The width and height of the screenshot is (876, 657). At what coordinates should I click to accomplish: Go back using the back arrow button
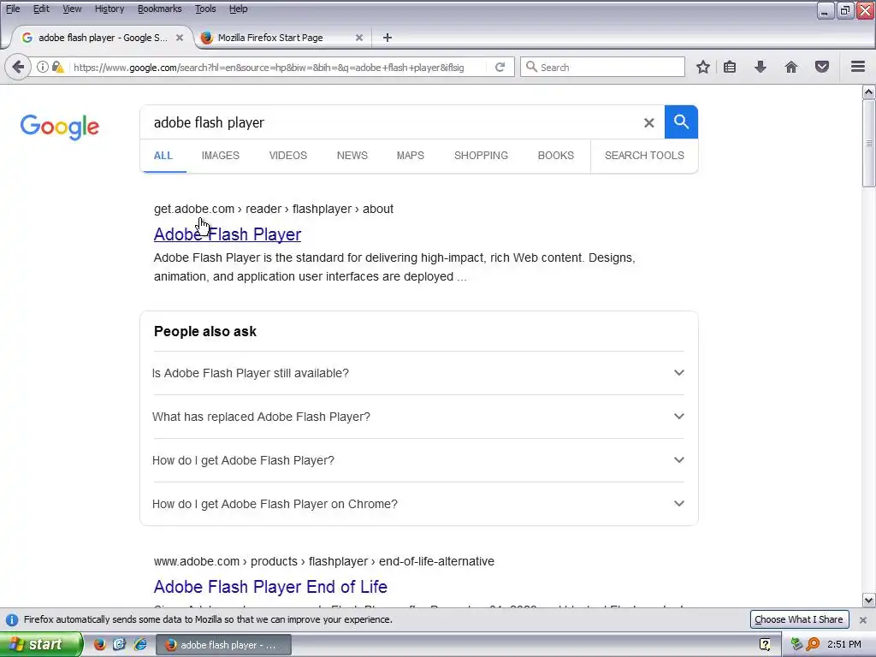pos(18,68)
